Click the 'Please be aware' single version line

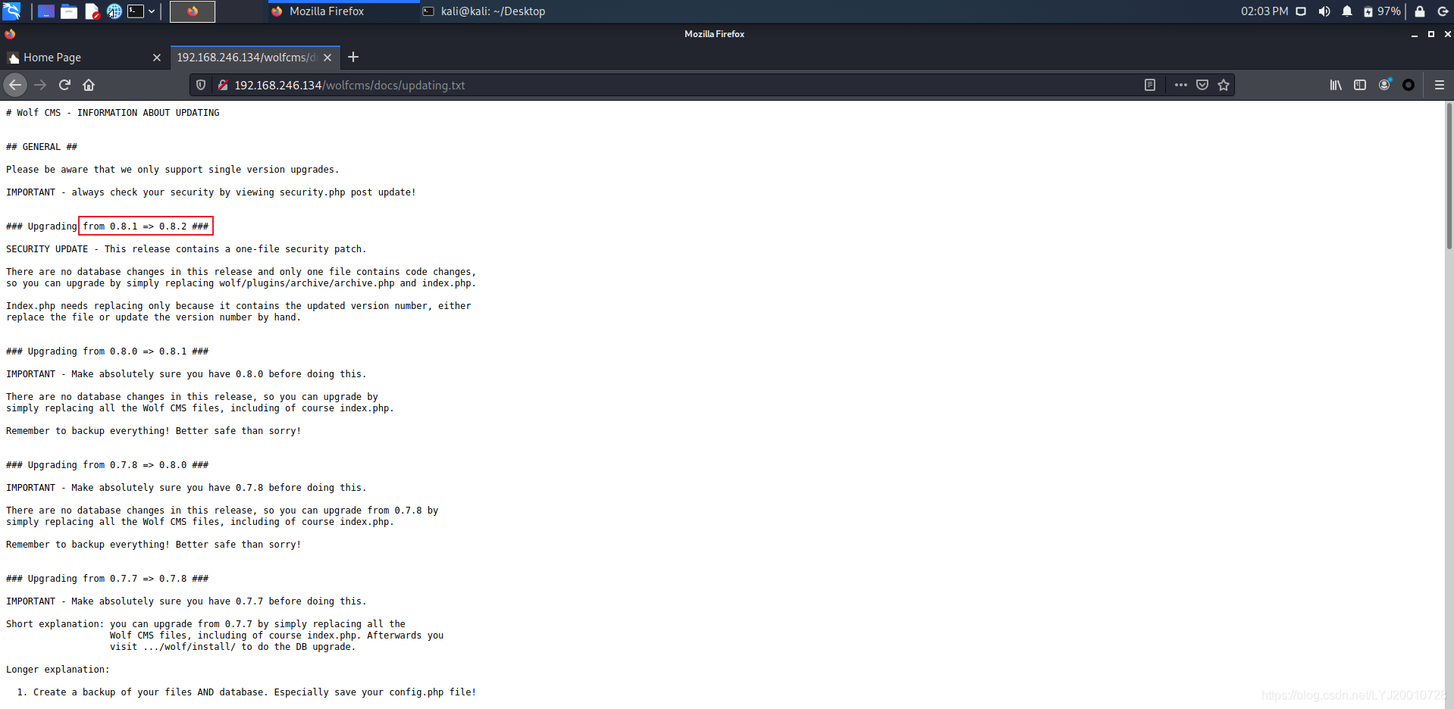click(173, 170)
